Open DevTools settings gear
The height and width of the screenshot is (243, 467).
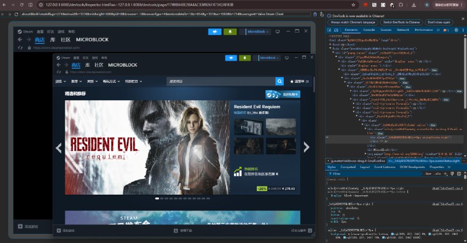(456, 30)
